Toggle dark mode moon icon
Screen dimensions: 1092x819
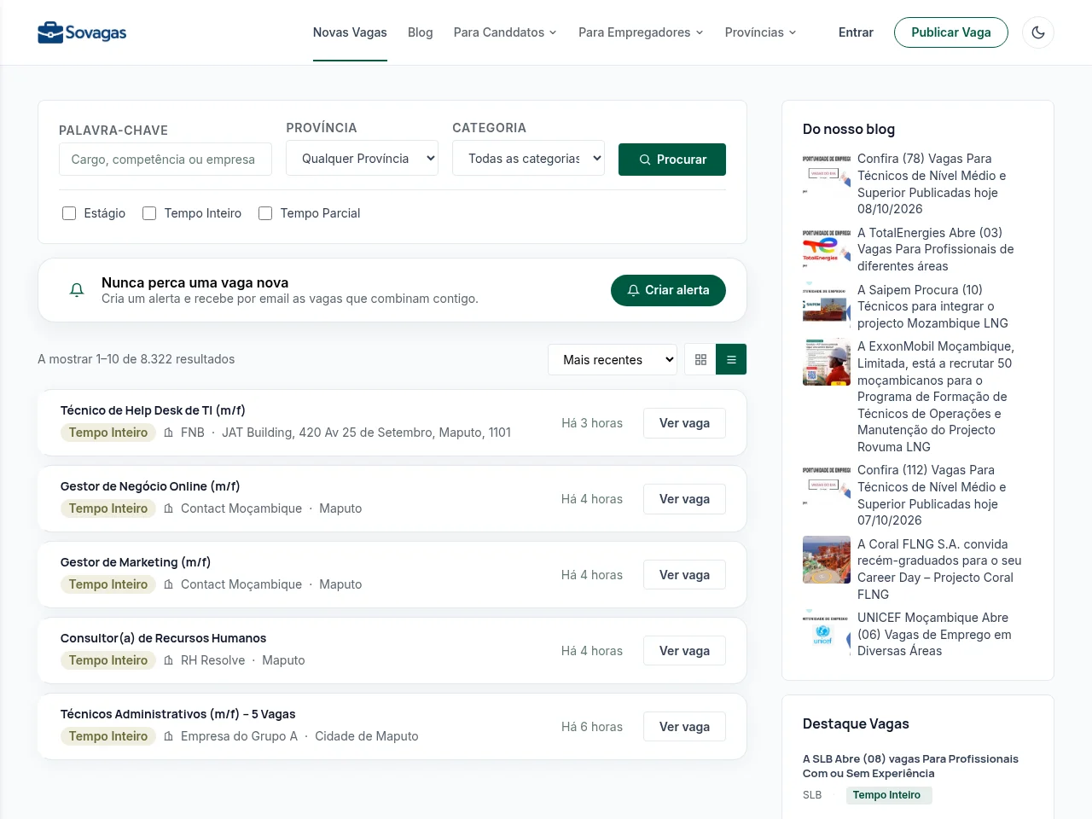[1038, 32]
